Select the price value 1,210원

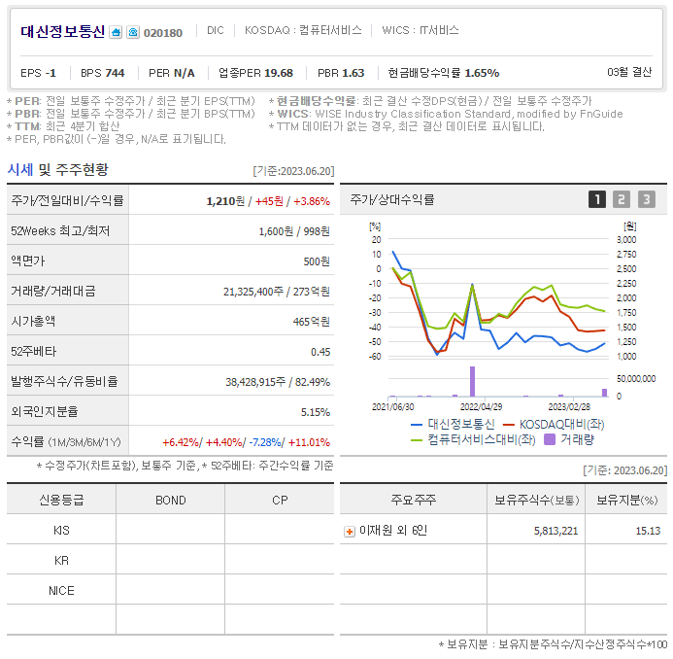coord(225,201)
